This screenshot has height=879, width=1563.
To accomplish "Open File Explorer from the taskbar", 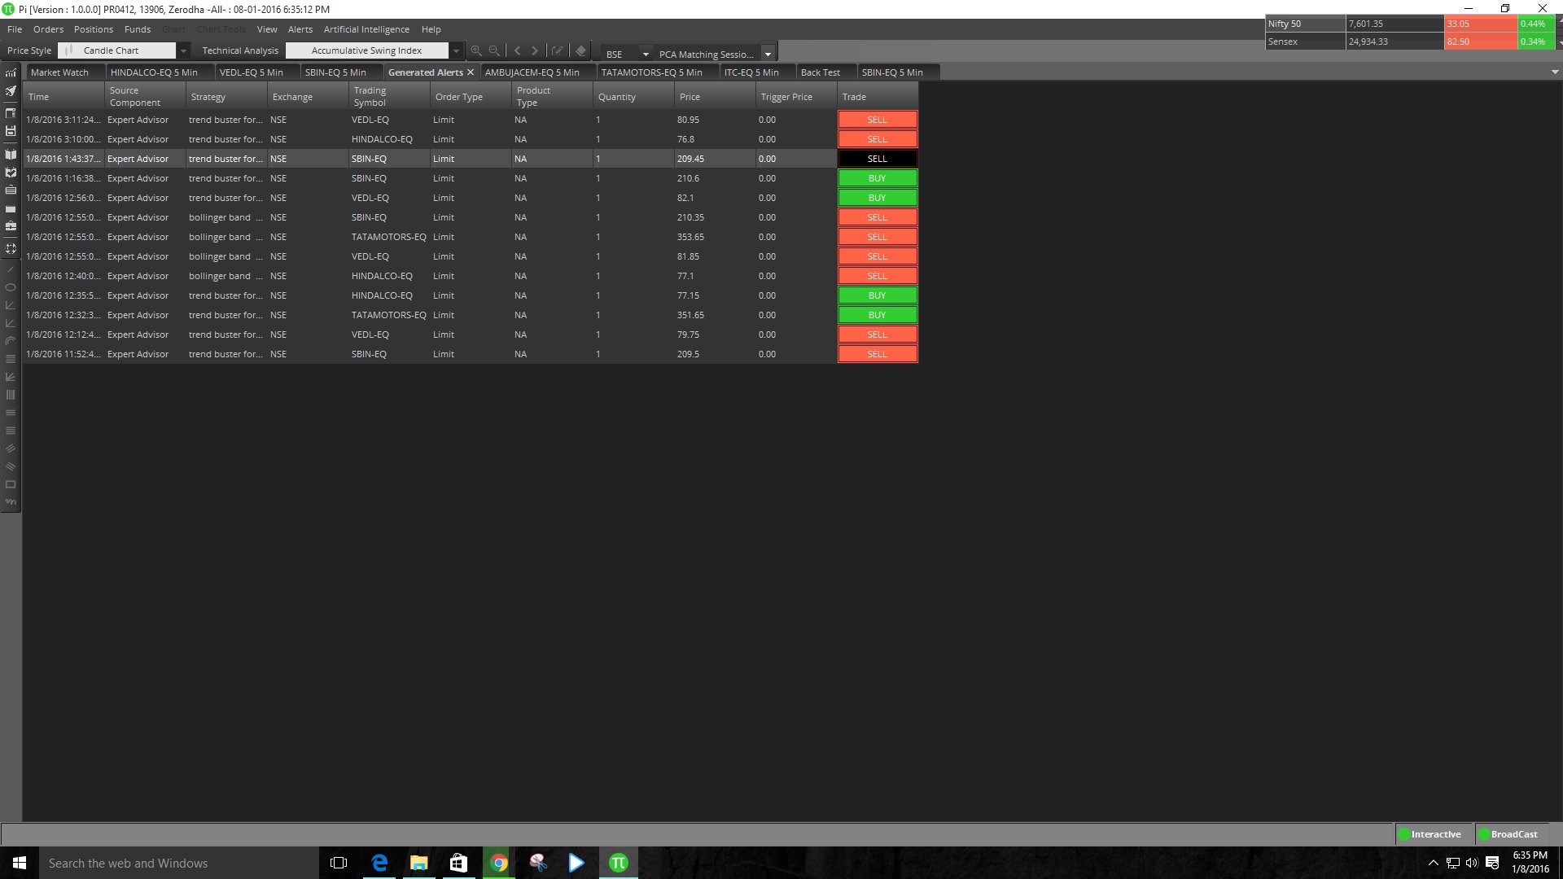I will [419, 863].
